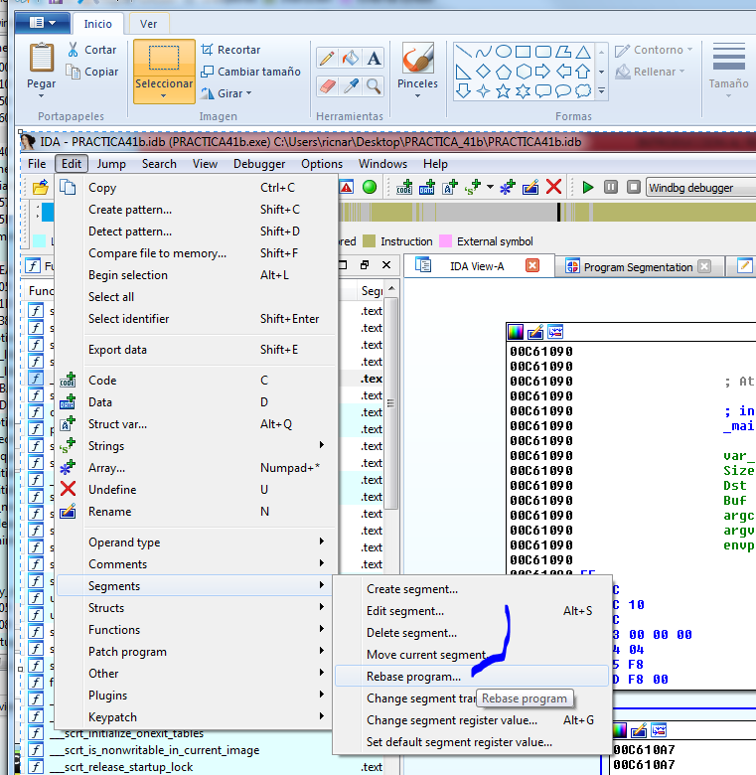Click the Magnifier tool icon
Image resolution: width=756 pixels, height=775 pixels.
click(x=374, y=86)
